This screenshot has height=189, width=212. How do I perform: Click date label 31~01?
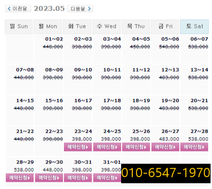[112, 162]
